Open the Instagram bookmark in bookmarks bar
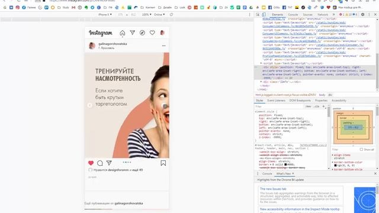The width and height of the screenshot is (379, 213). point(18,8)
